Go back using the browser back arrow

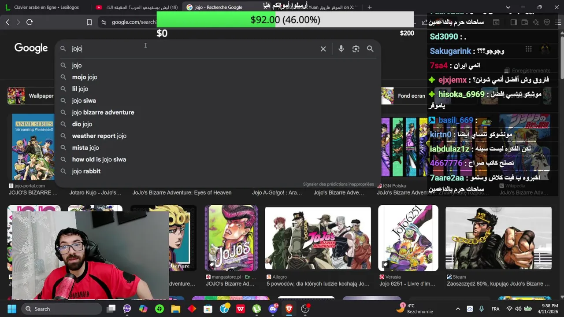point(7,22)
